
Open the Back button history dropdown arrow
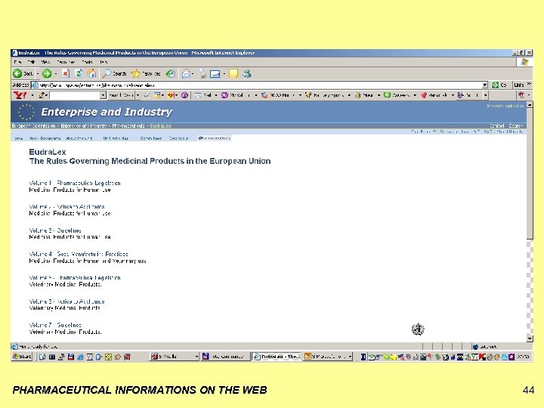click(x=38, y=74)
